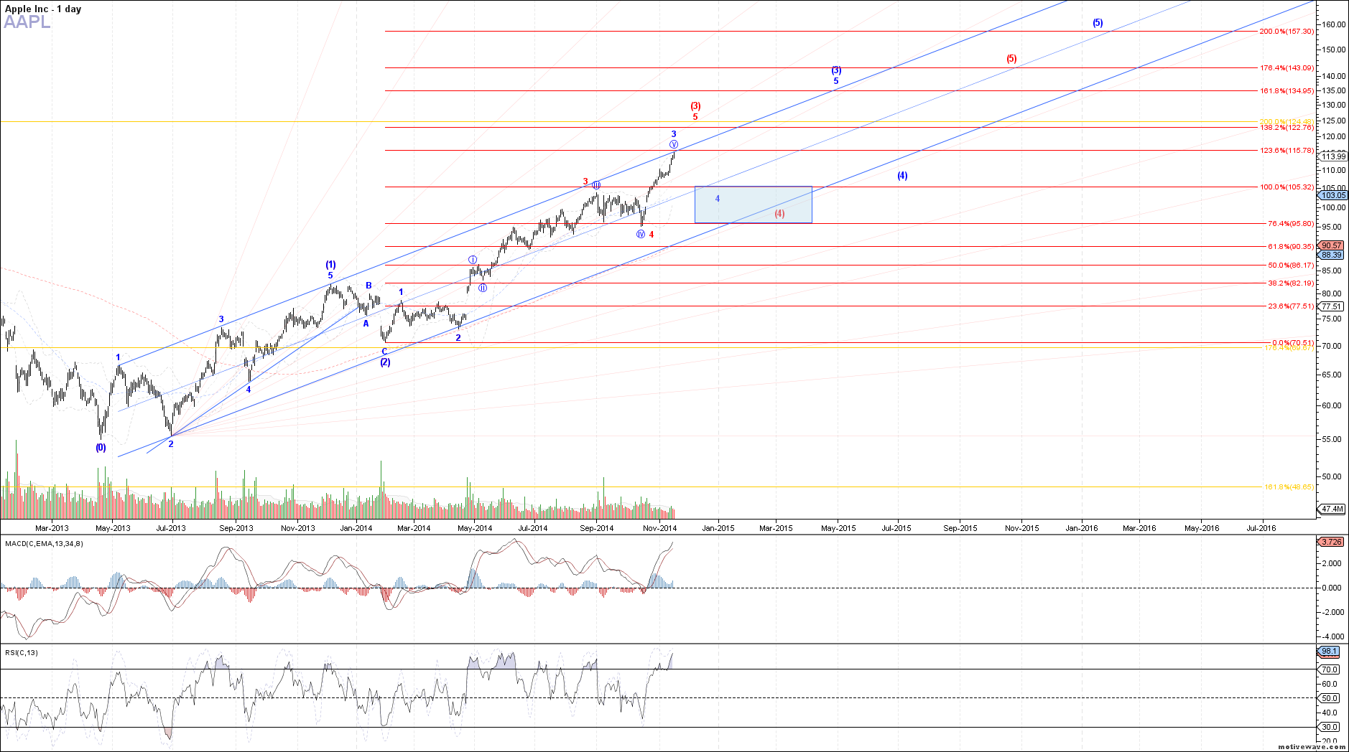
Task: Click the blue (1) wave label
Action: click(330, 265)
